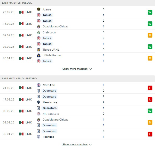Click the Cruz Azul crest icon
This screenshot has width=155, height=149.
click(39, 85)
